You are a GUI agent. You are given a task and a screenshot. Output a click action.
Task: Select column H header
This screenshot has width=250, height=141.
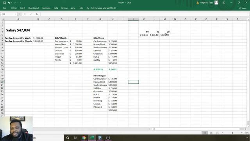point(112,19)
